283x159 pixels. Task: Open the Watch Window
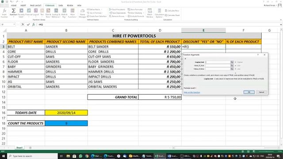coord(149,13)
